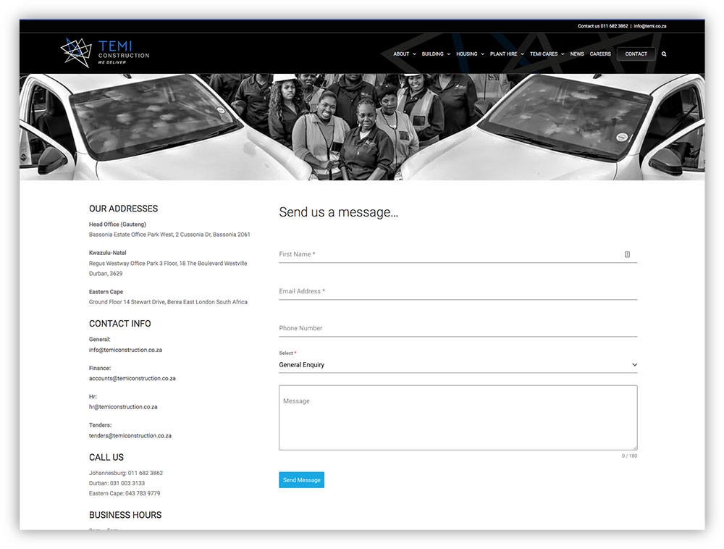This screenshot has height=549, width=724.
Task: Click the autofill icon in First Name field
Action: coord(627,254)
